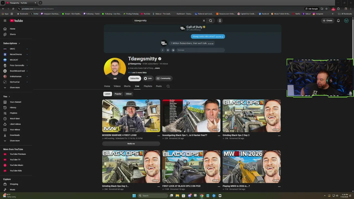The image size is (354, 199).
Task: Click the Join button
Action: (x=148, y=78)
